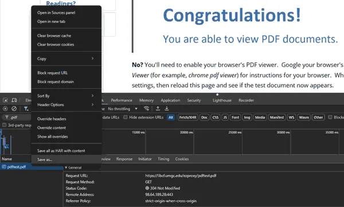Open the Timing detail tab
This screenshot has height=207, width=344.
tap(163, 159)
